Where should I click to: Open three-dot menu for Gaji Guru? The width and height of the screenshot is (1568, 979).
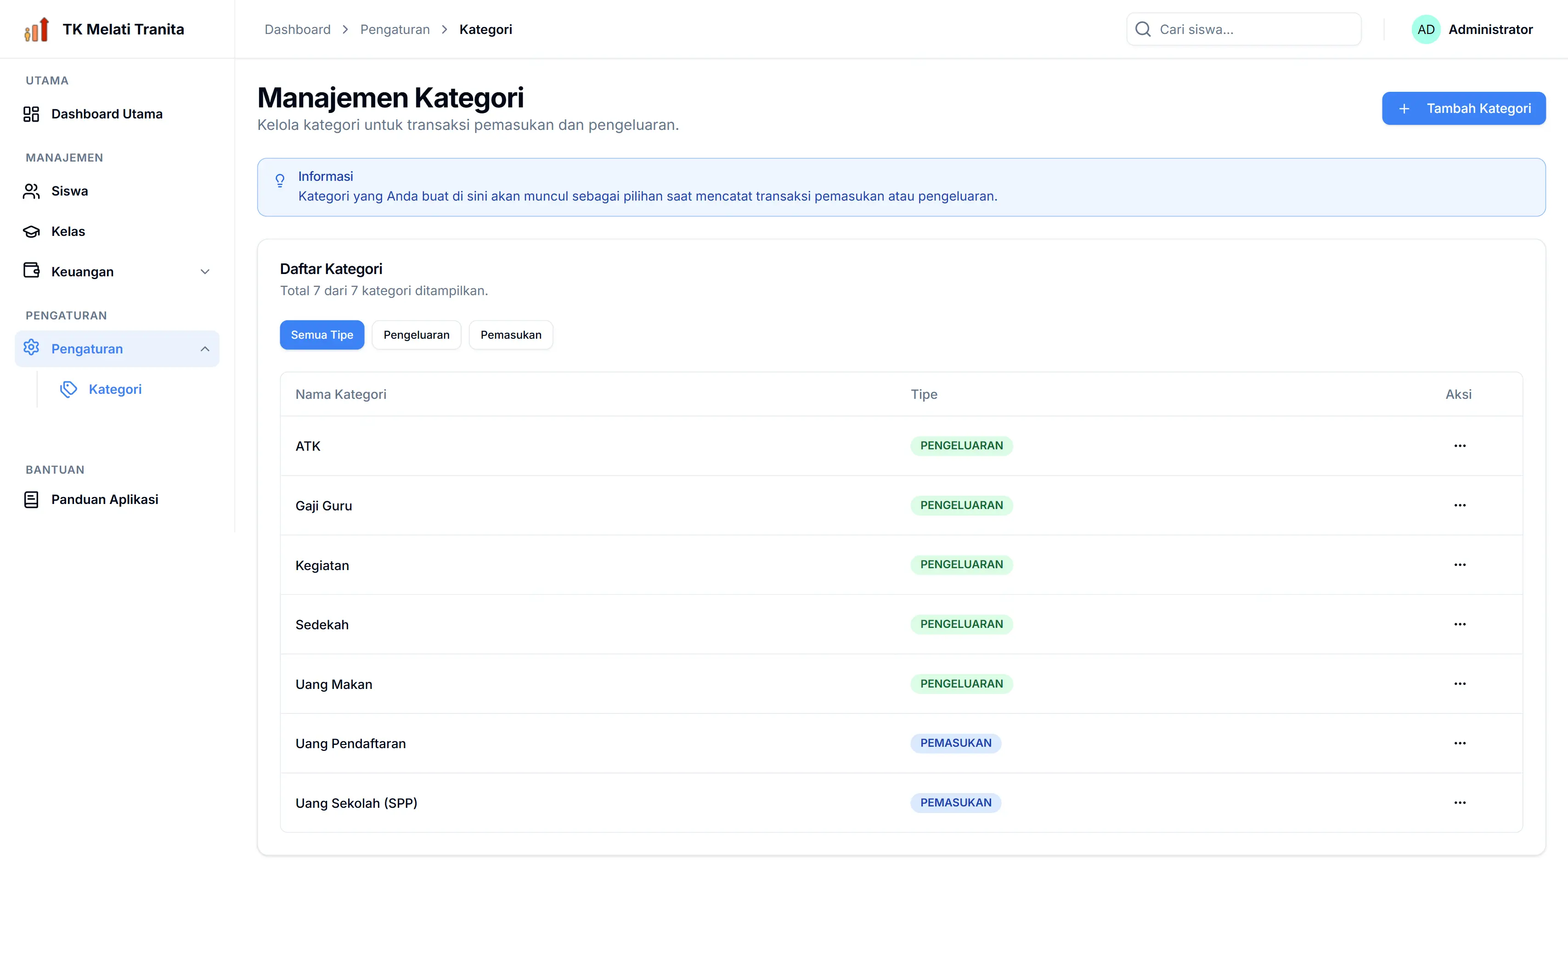point(1459,505)
